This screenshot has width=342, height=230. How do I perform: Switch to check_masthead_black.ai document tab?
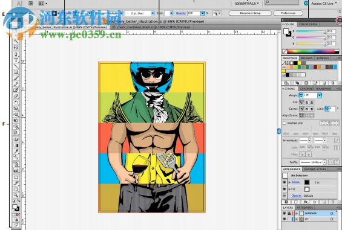151,27
